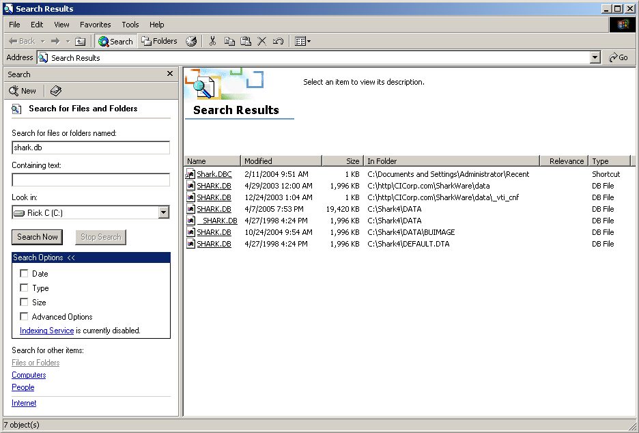Screen dimensions: 639x433
Task: Click the Computers search link
Action: [x=29, y=375]
